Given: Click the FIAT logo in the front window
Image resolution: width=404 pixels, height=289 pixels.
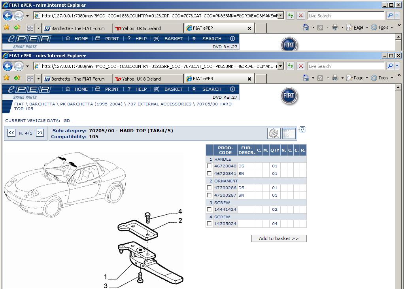Looking at the screenshot, I should click(289, 96).
